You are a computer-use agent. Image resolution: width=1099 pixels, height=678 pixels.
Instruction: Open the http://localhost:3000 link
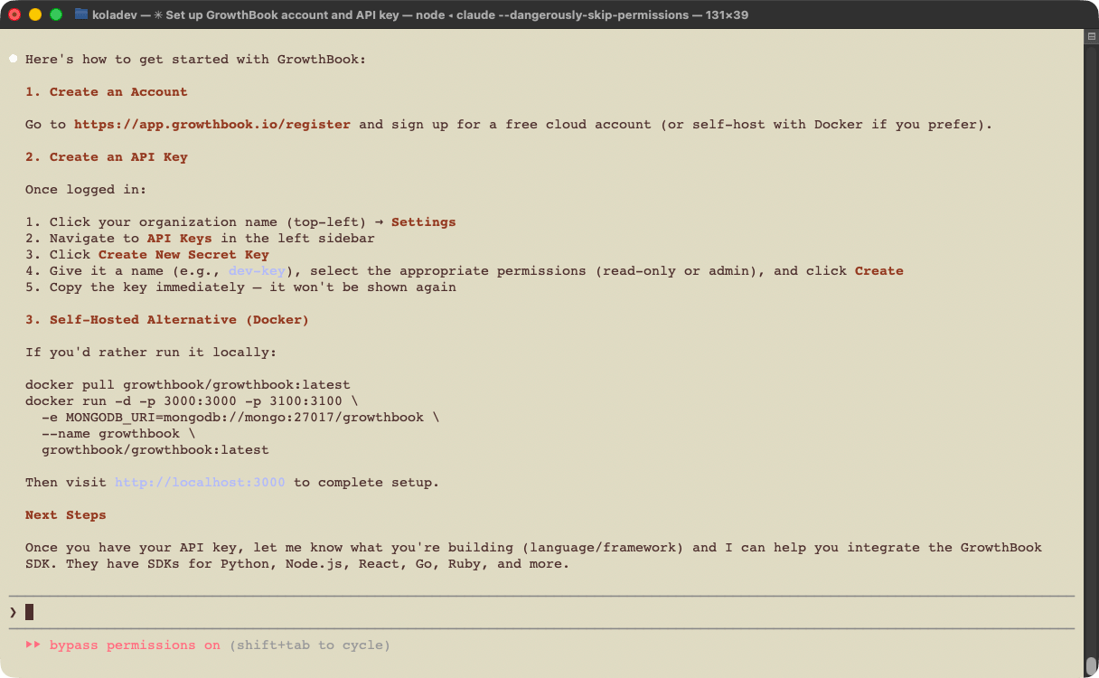point(200,483)
